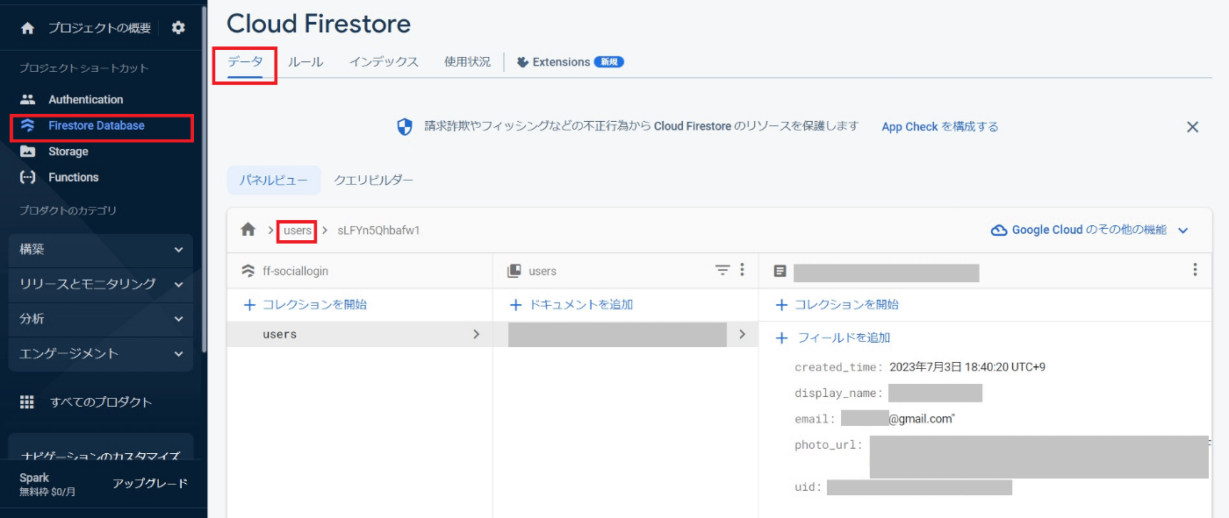The image size is (1229, 518).
Task: Click the Functions brackets icon
Action: pyautogui.click(x=28, y=177)
